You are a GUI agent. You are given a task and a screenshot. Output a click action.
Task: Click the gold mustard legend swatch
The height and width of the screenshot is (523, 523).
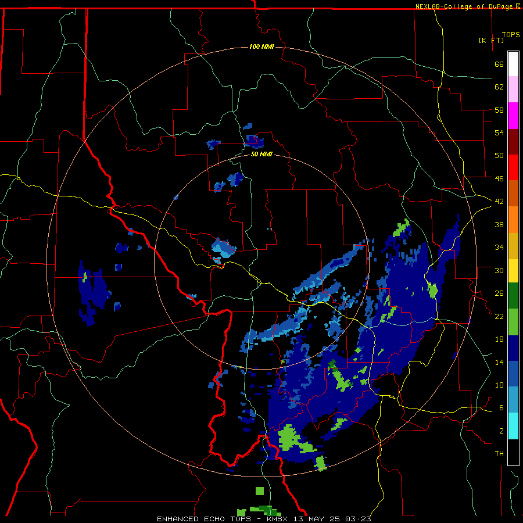click(x=513, y=246)
